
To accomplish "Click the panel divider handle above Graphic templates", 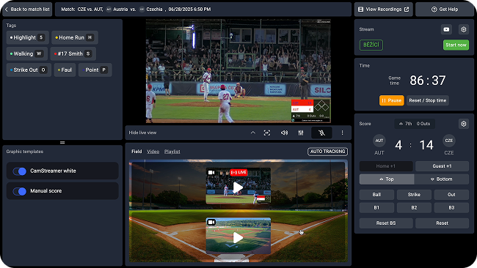I will pyautogui.click(x=62, y=142).
